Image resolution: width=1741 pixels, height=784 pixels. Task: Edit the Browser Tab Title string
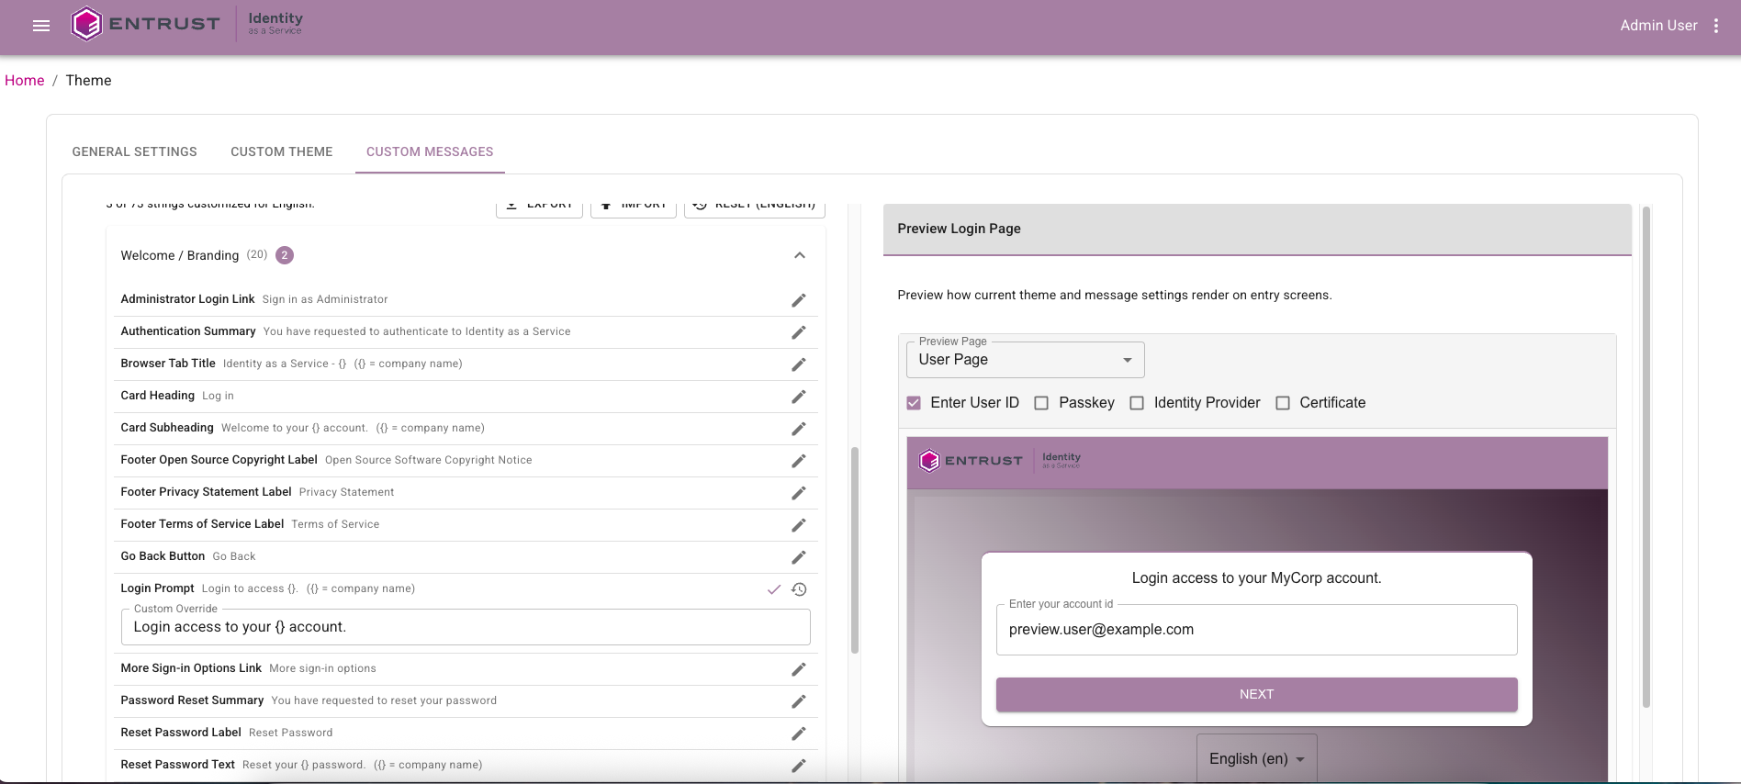[x=799, y=364]
